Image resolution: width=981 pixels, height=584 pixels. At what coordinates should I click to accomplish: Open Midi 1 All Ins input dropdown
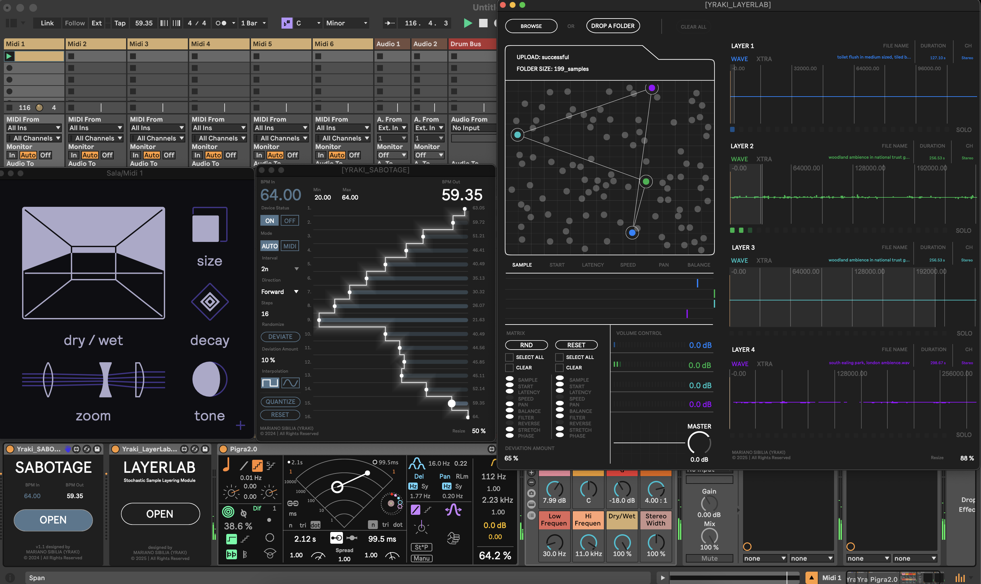click(x=34, y=128)
